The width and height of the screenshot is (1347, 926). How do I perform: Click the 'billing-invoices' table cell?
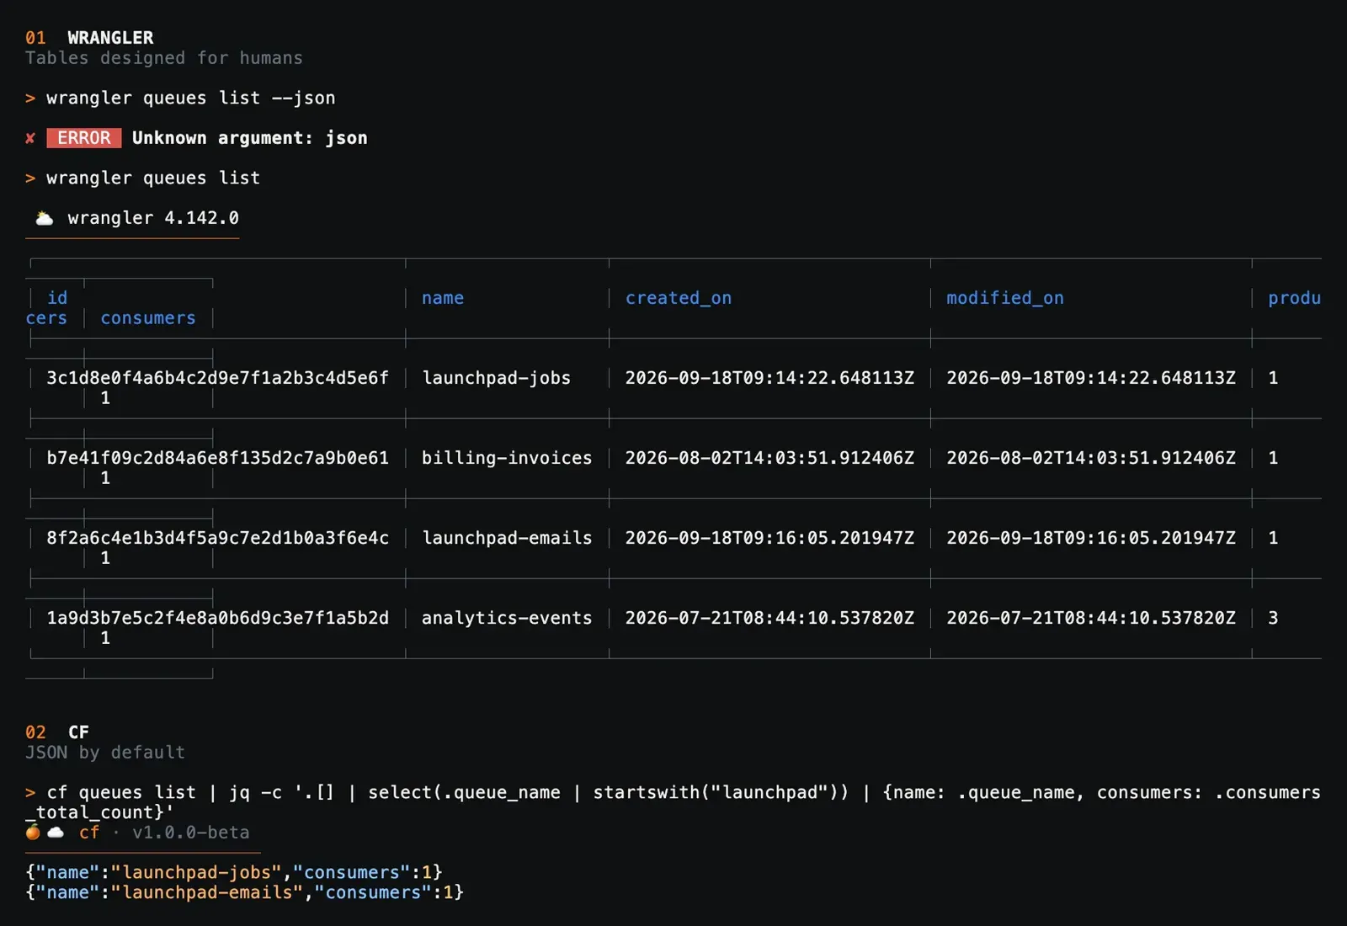[507, 458]
